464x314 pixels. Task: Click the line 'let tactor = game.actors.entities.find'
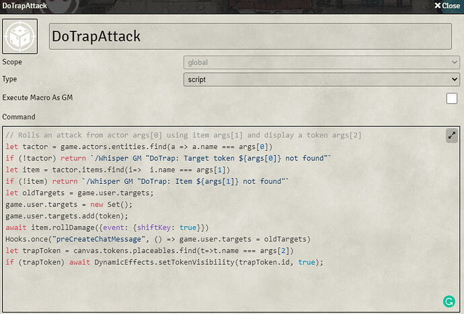point(139,147)
